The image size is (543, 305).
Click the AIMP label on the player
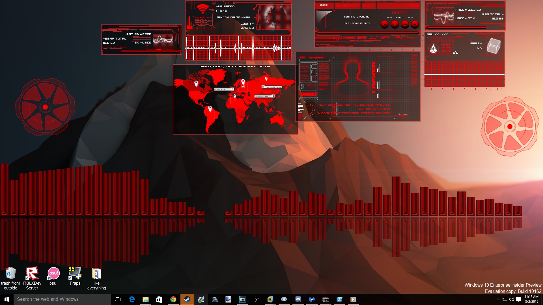[324, 5]
